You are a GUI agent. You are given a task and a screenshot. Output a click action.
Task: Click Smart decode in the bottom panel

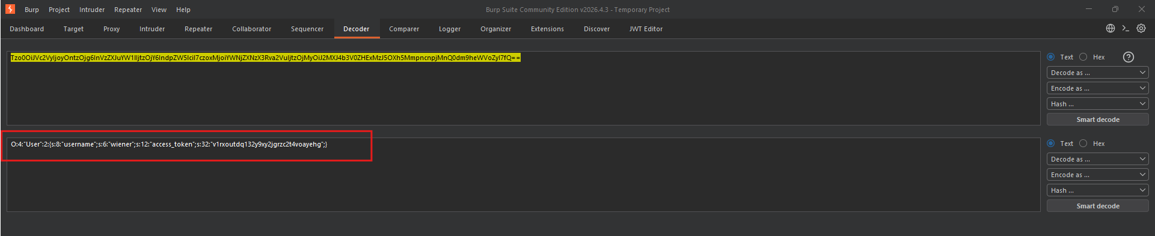[1098, 206]
